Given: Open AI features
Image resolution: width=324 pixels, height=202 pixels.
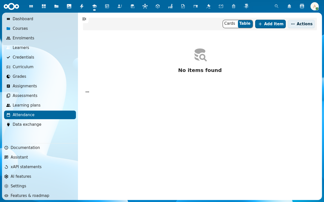Looking at the screenshot, I should (x=40, y=176).
